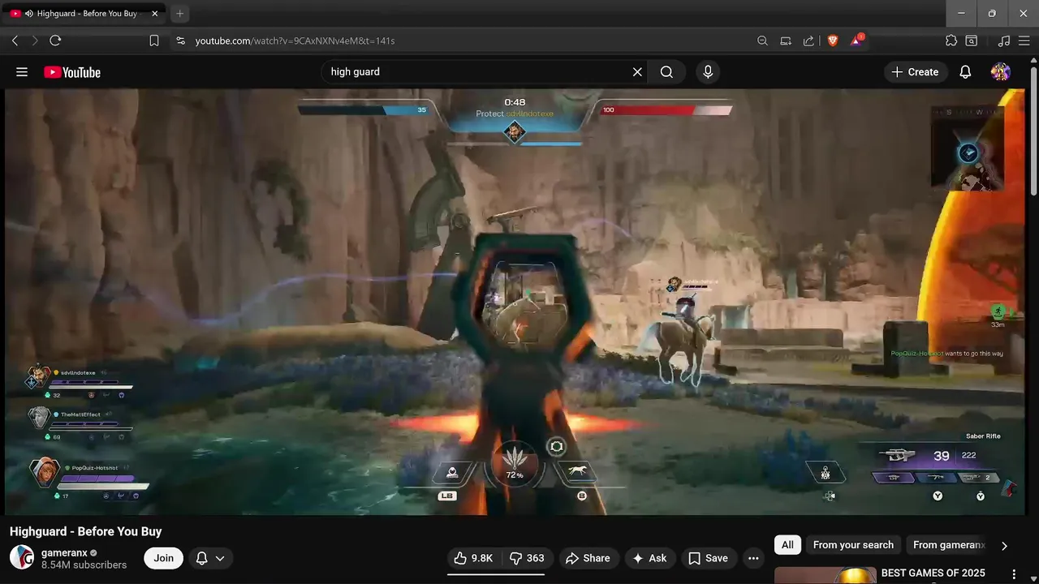Open the browser extensions puzzle icon
Screen dimensions: 1039x584
pyautogui.click(x=951, y=41)
